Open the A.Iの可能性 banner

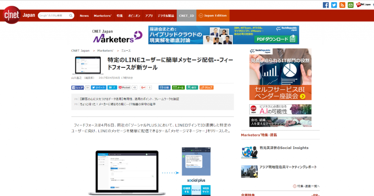[x=280, y=109]
